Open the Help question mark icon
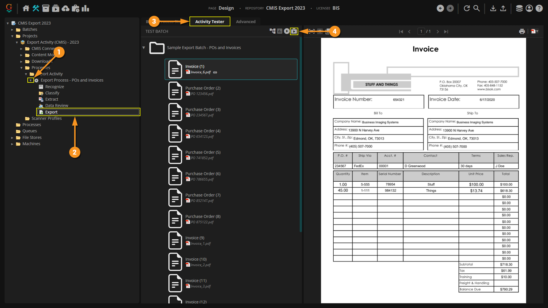This screenshot has height=308, width=548. (539, 8)
